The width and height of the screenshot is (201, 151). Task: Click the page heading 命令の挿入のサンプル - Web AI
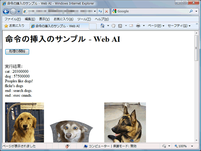[63, 39]
